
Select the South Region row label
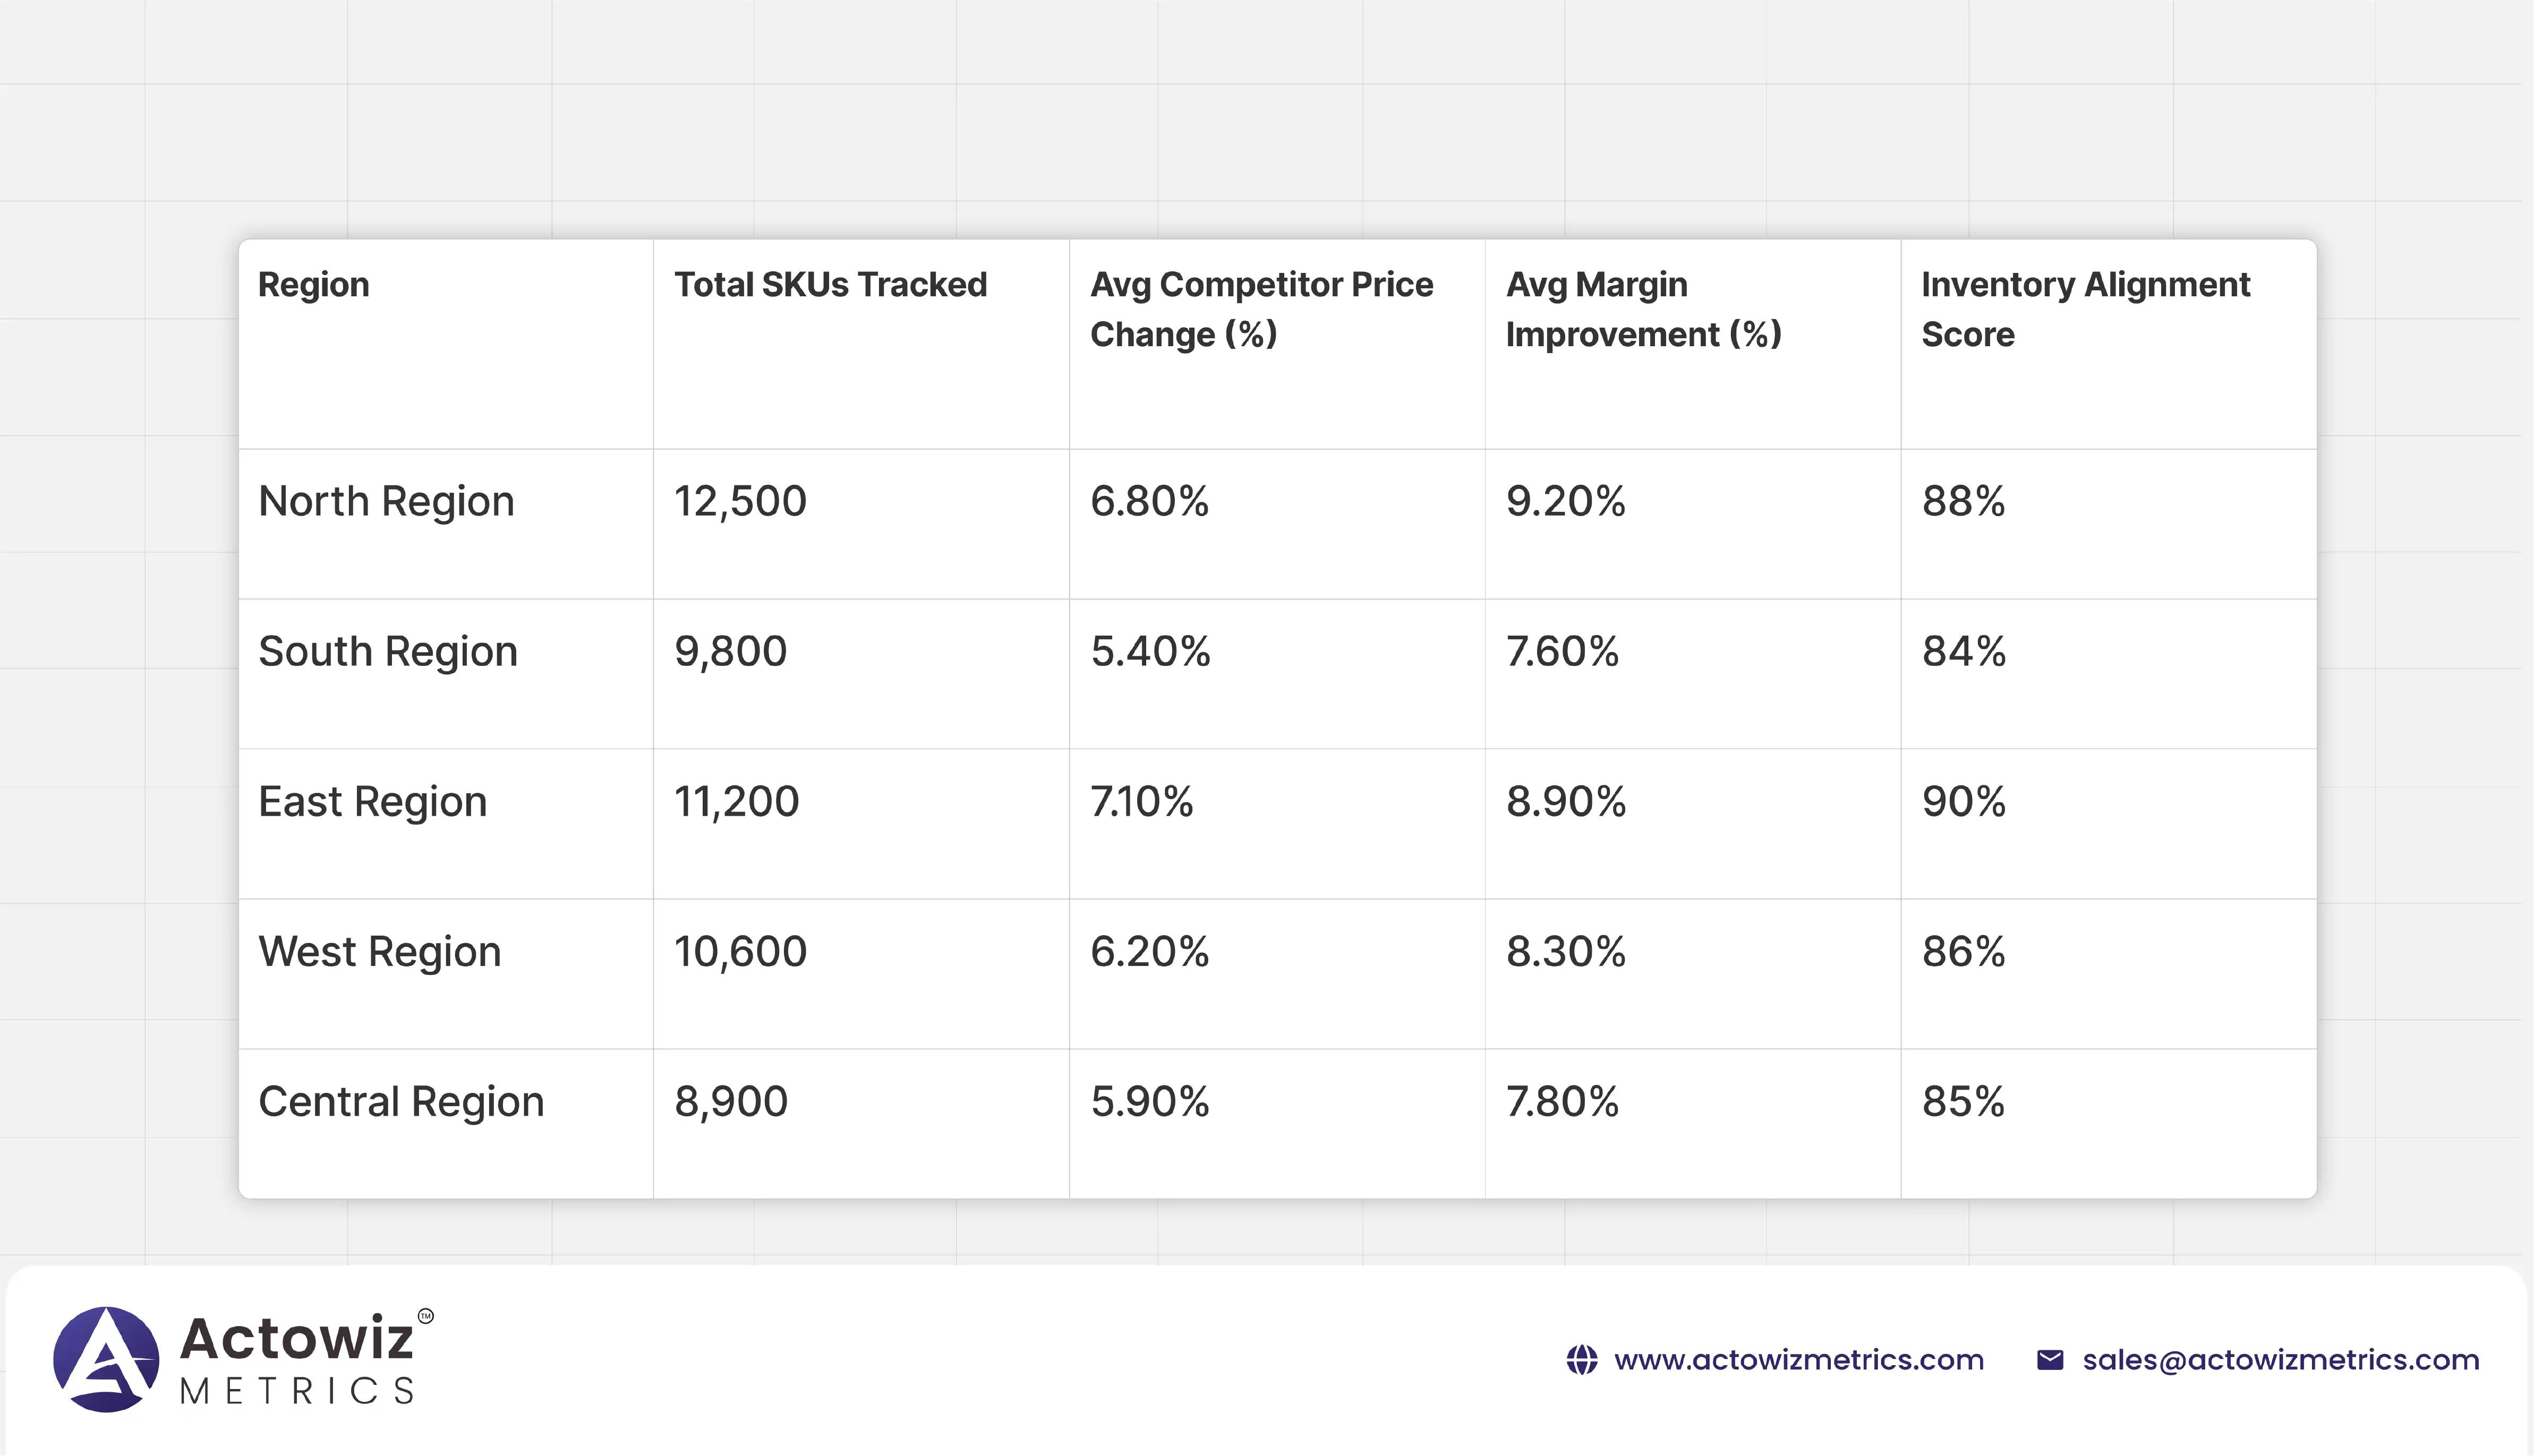point(388,651)
